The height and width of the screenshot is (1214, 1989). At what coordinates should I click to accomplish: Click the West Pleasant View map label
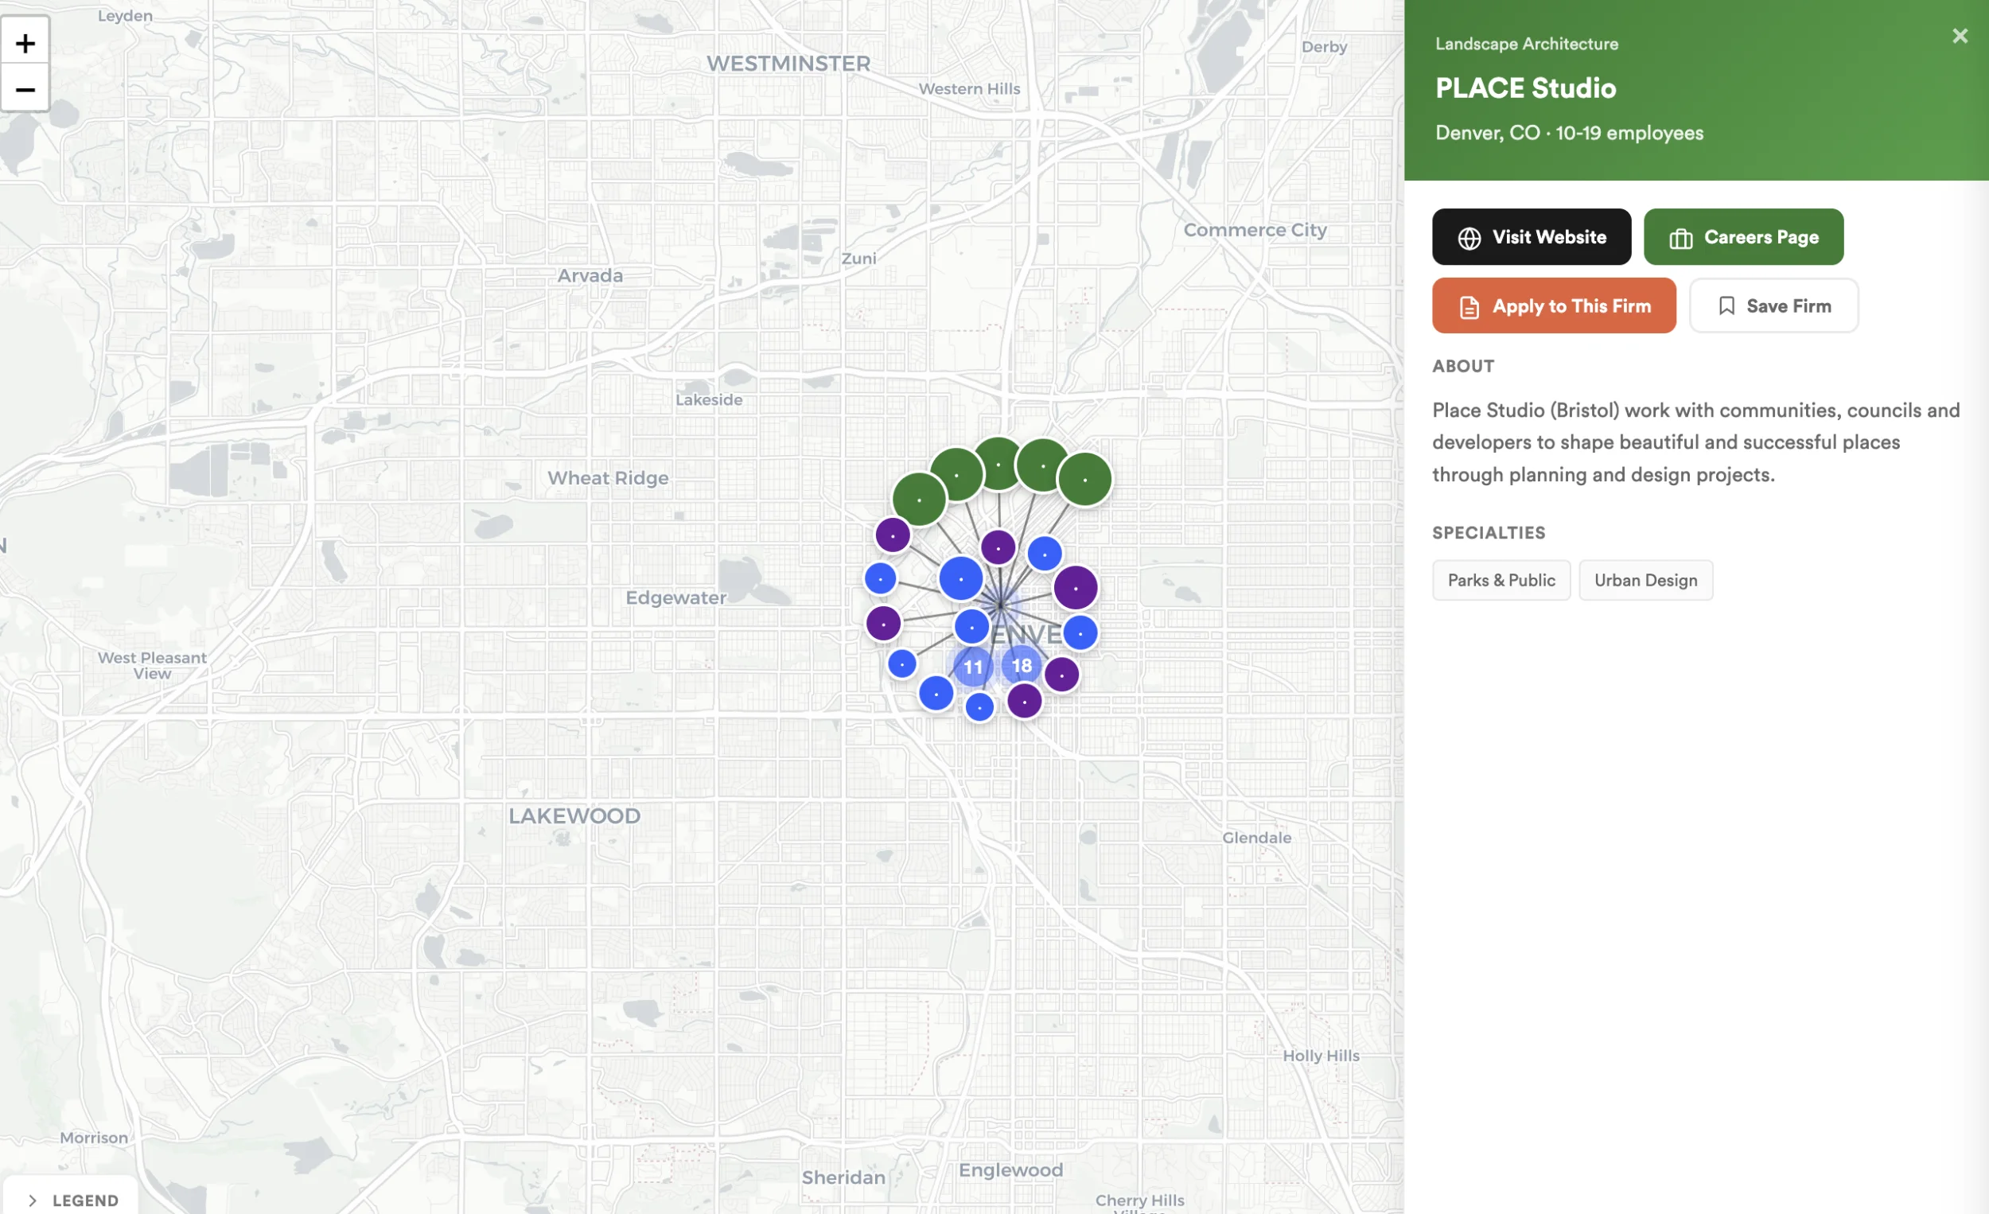pyautogui.click(x=152, y=665)
